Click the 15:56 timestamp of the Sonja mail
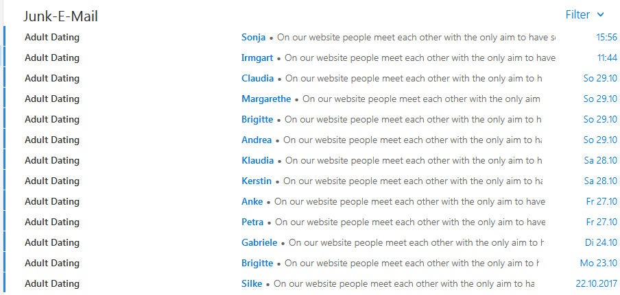620x295 pixels. click(606, 38)
